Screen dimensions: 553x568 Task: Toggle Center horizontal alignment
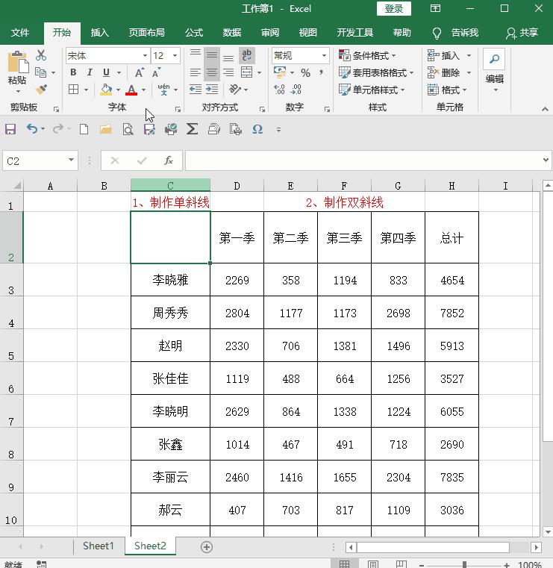[x=212, y=72]
